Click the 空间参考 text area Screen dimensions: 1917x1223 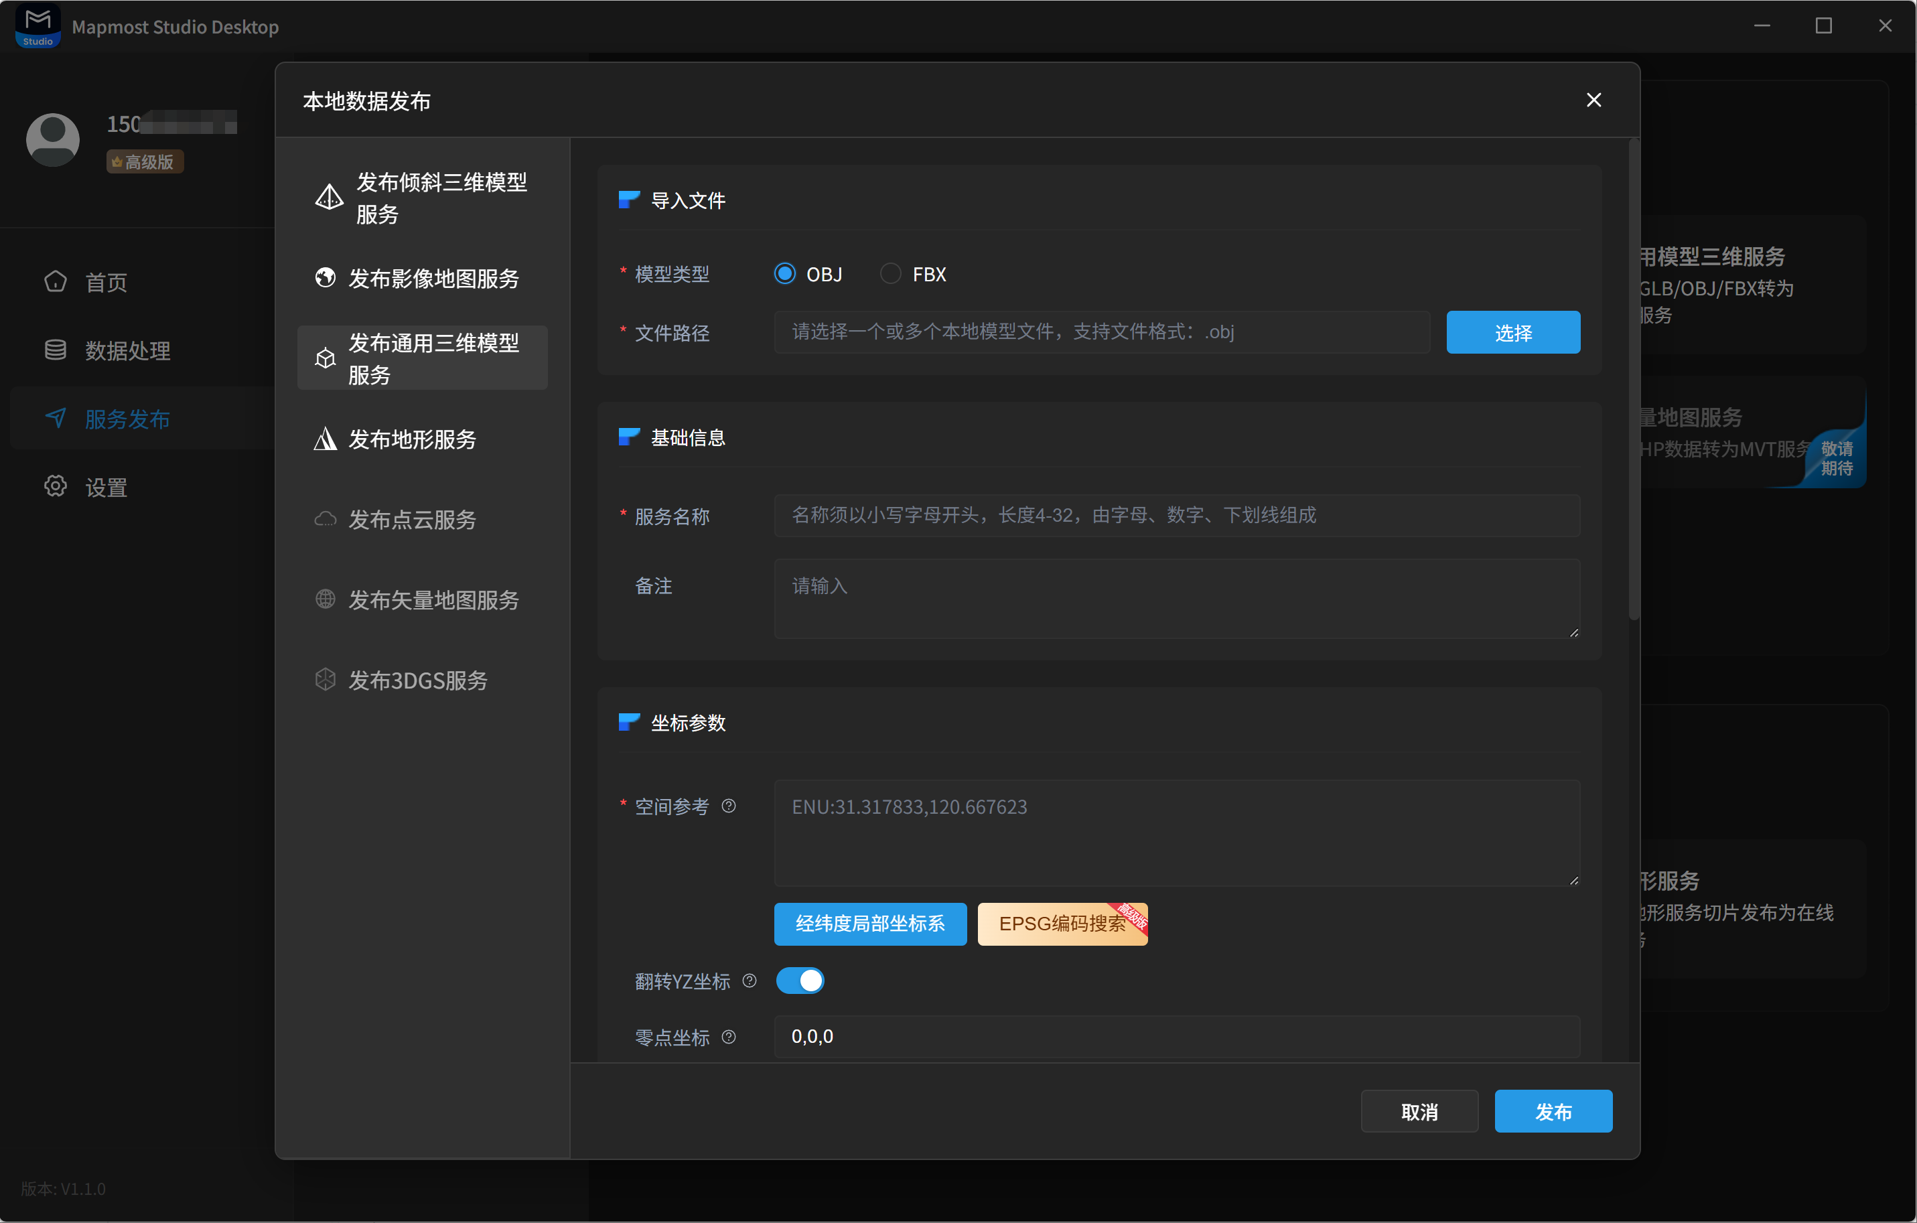point(1178,833)
